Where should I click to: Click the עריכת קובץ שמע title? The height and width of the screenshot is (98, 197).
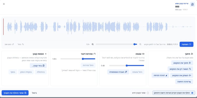tap(182, 4)
